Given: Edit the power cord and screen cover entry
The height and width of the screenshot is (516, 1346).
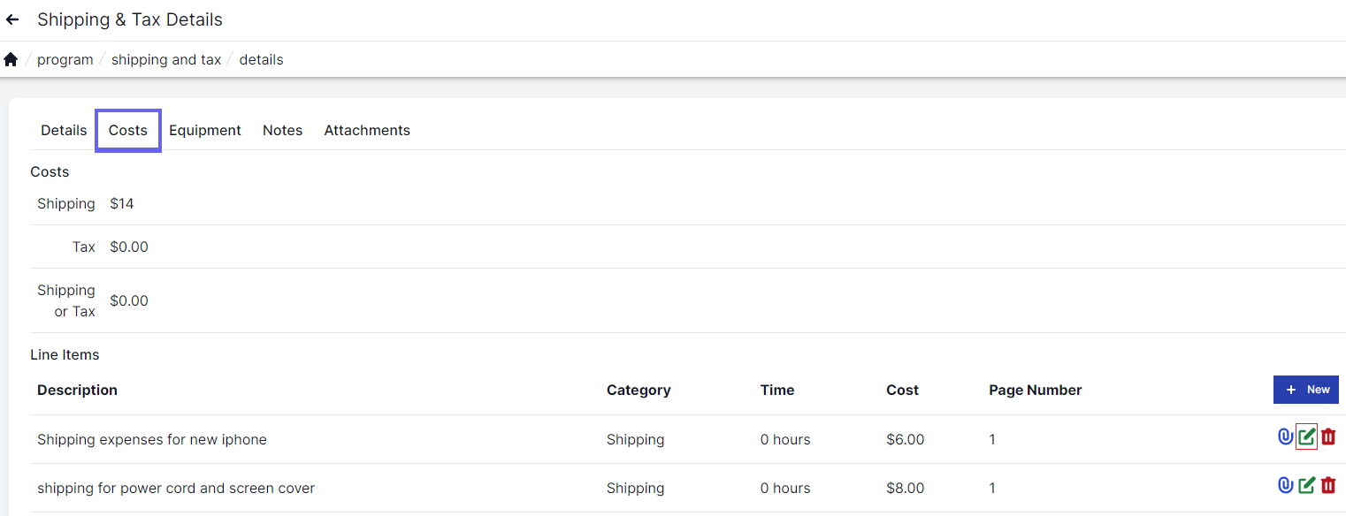Looking at the screenshot, I should [x=1306, y=484].
